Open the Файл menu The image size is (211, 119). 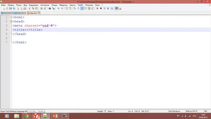(3, 5)
